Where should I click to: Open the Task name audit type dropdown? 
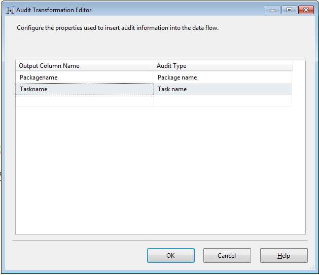tap(223, 89)
